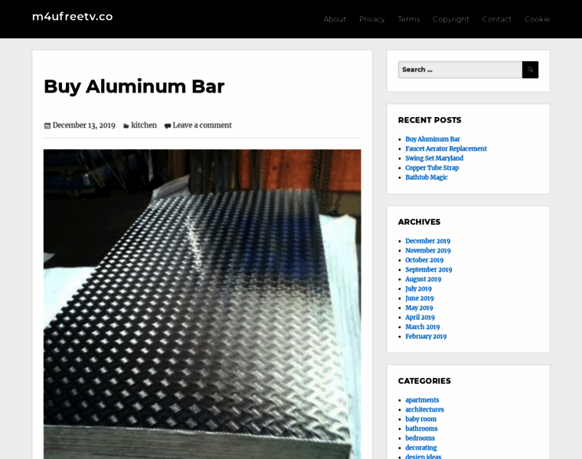This screenshot has height=459, width=582.
Task: Open the October 2019 archive
Action: tap(424, 260)
